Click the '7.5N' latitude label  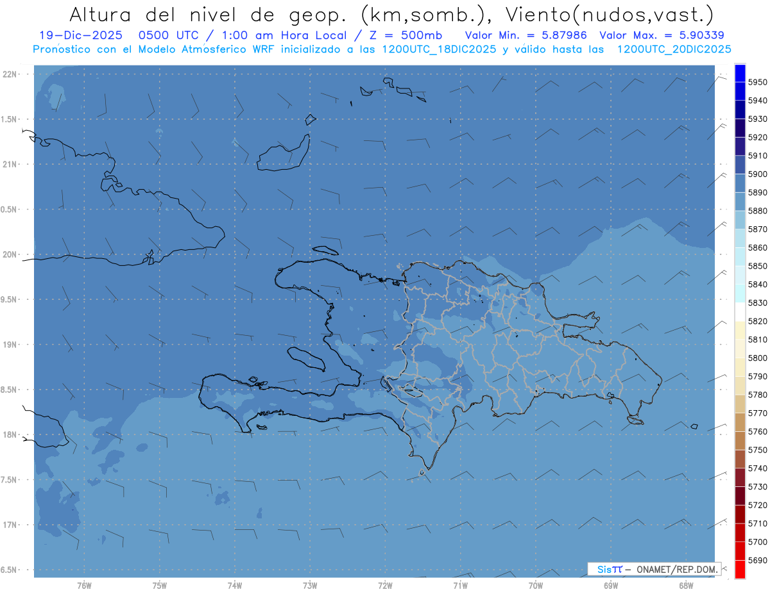tap(10, 480)
